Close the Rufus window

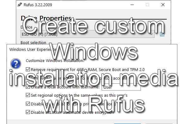pyautogui.click(x=163, y=5)
